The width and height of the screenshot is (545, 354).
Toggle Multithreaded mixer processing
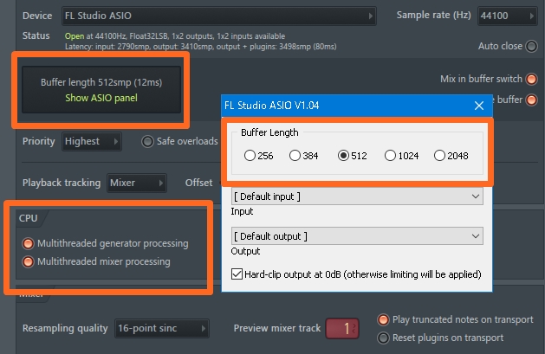point(28,261)
